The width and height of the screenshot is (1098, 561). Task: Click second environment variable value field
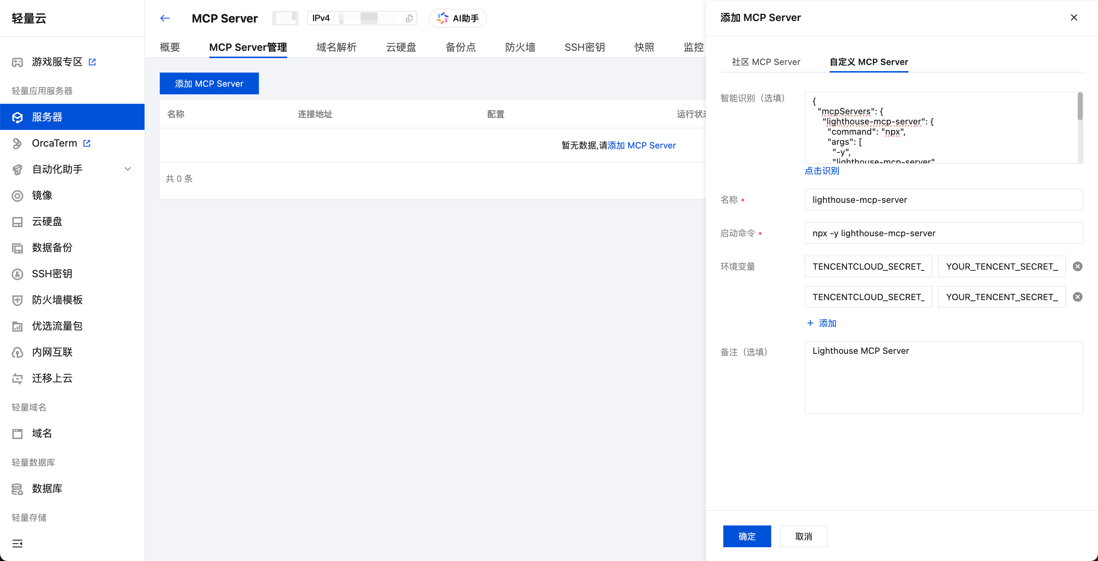(x=1002, y=297)
